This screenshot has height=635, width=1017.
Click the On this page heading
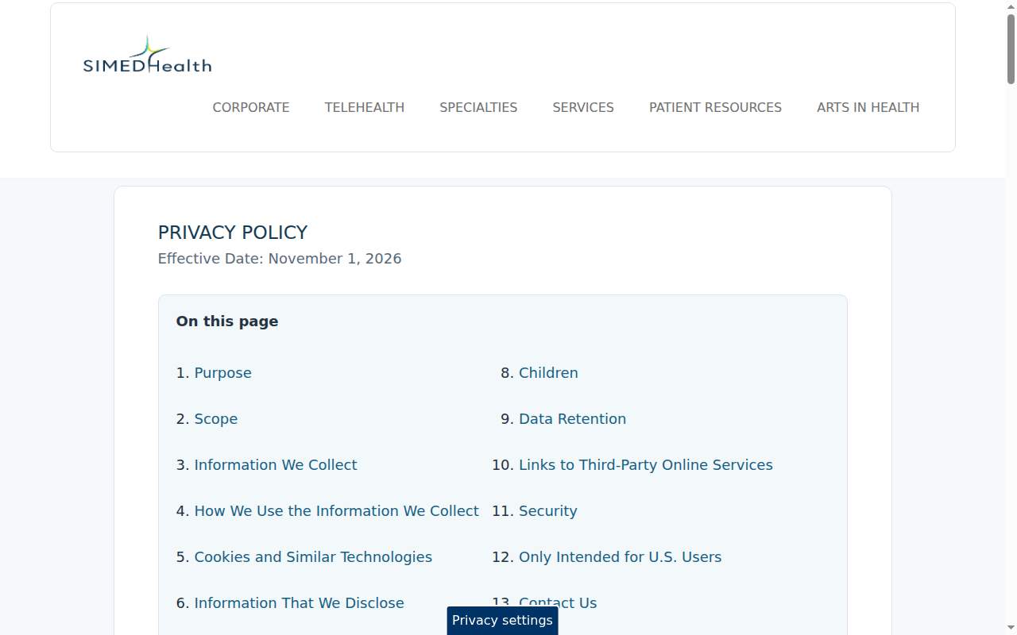tap(227, 321)
